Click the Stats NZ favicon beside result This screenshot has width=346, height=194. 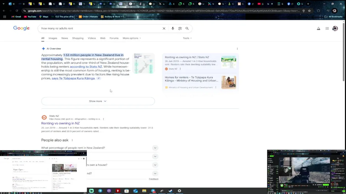tap(44, 117)
